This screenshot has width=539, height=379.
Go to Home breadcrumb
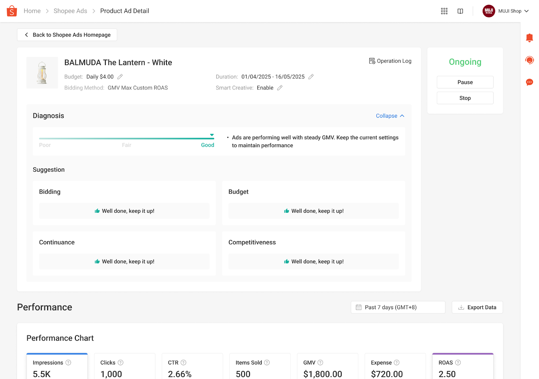(x=32, y=11)
